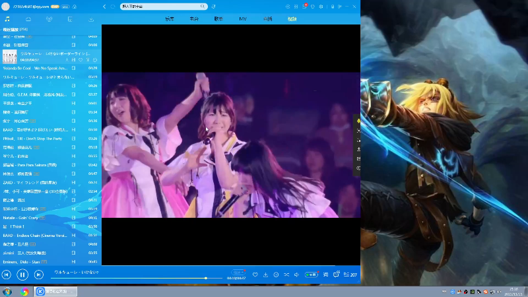The height and width of the screenshot is (297, 528).
Task: Click download icon on video side toolbar
Action: point(358,149)
